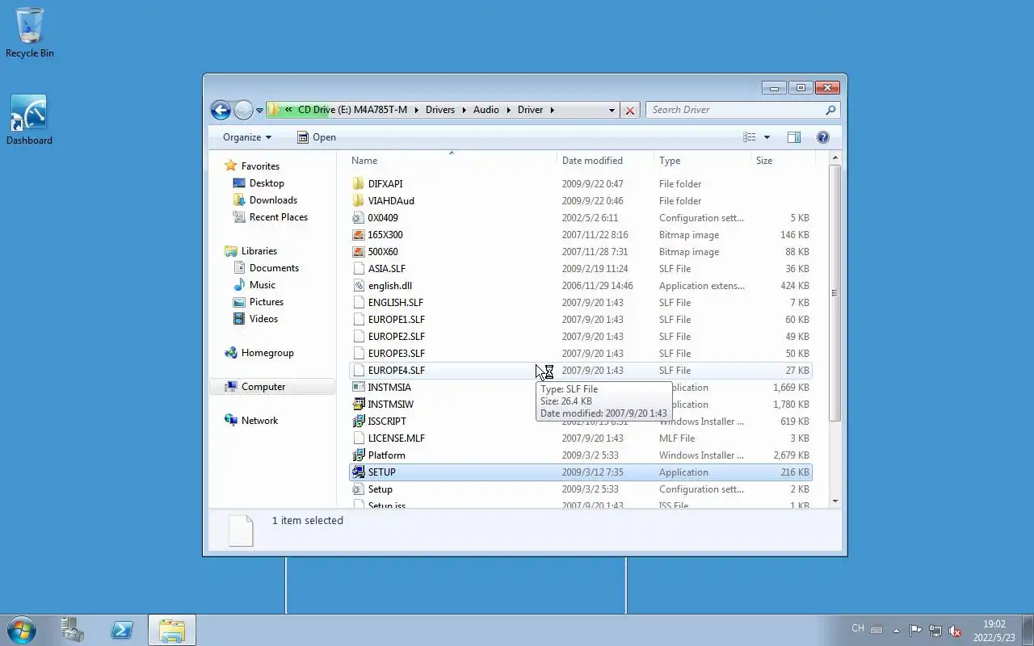Select the VIAHDAud folder icon
1034x646 pixels.
(x=359, y=201)
